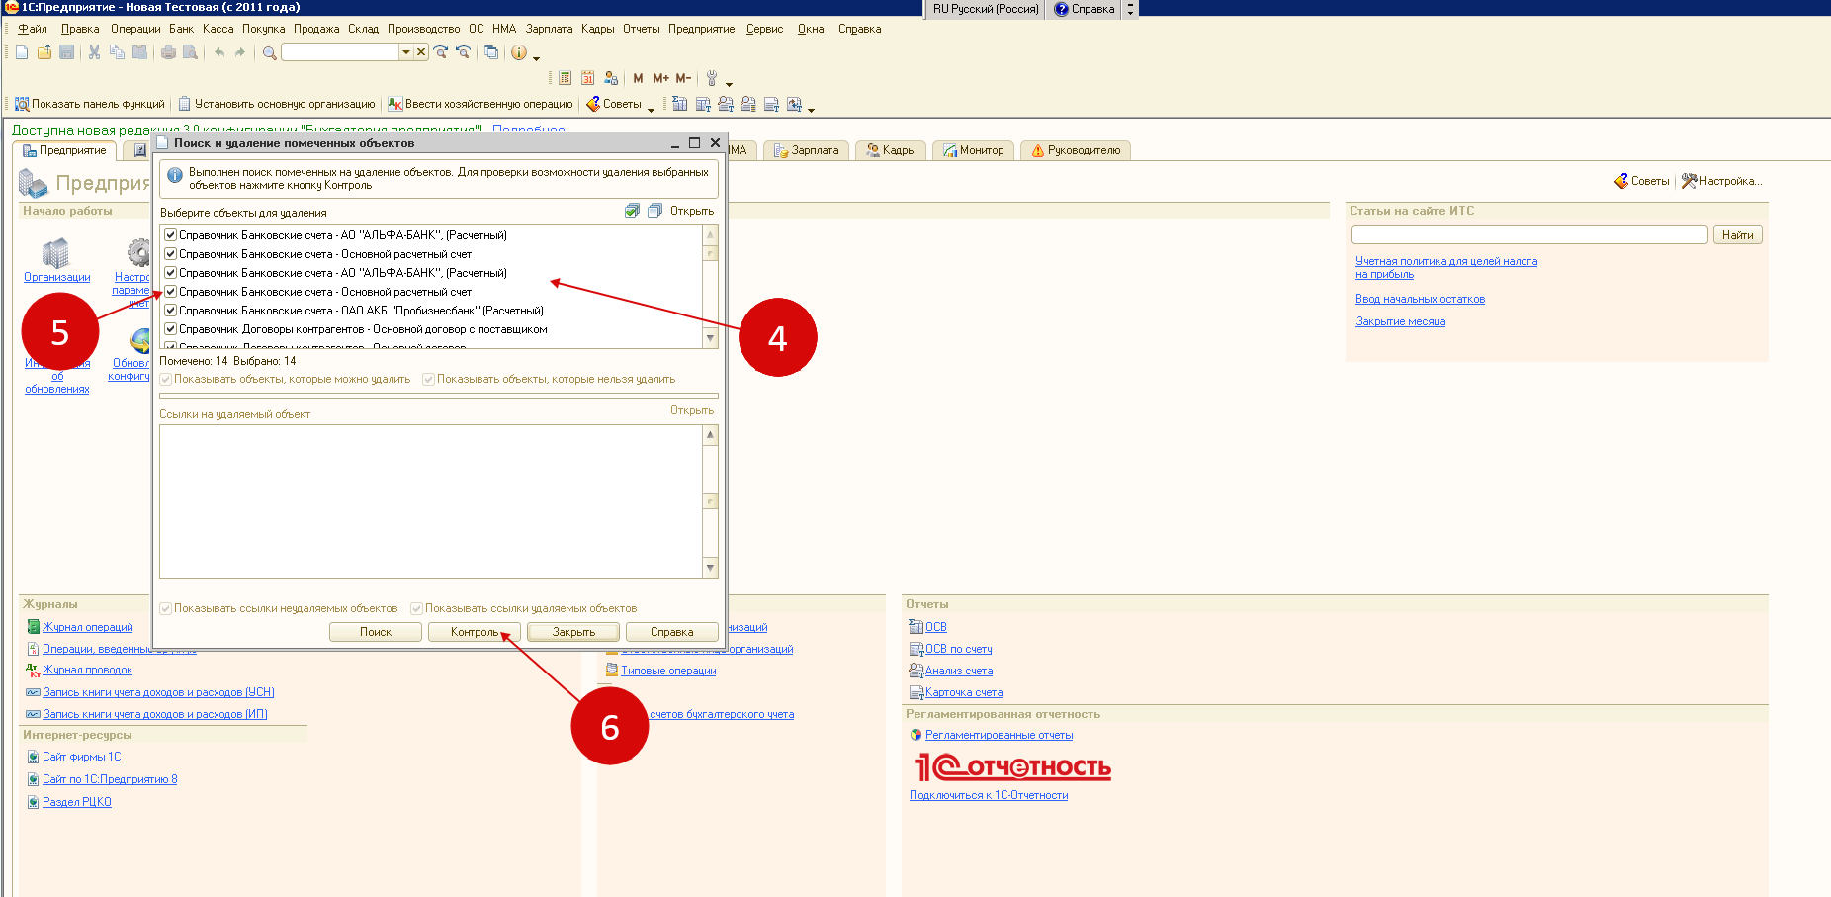Click the find previous icon
Viewport: 1831px width, 897px height.
pos(463,52)
